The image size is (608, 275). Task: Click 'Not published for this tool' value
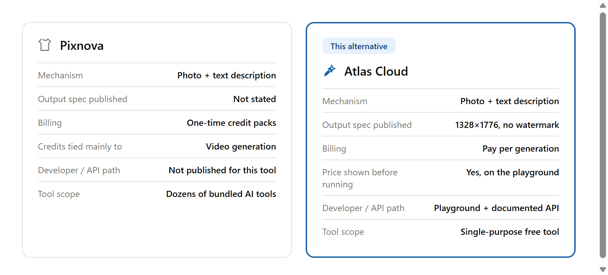tap(222, 170)
